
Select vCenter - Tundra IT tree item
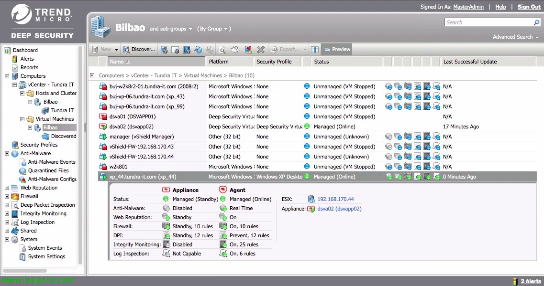coord(51,85)
